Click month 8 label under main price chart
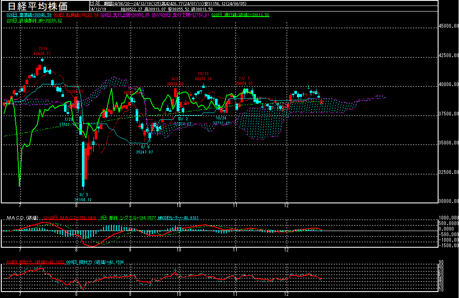Viewport: 459px width, 298px height. (76, 205)
